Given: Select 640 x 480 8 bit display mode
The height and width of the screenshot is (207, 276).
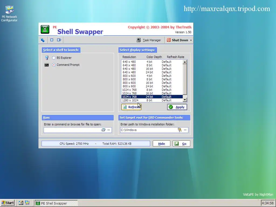Looking at the screenshot, I should point(152,65).
